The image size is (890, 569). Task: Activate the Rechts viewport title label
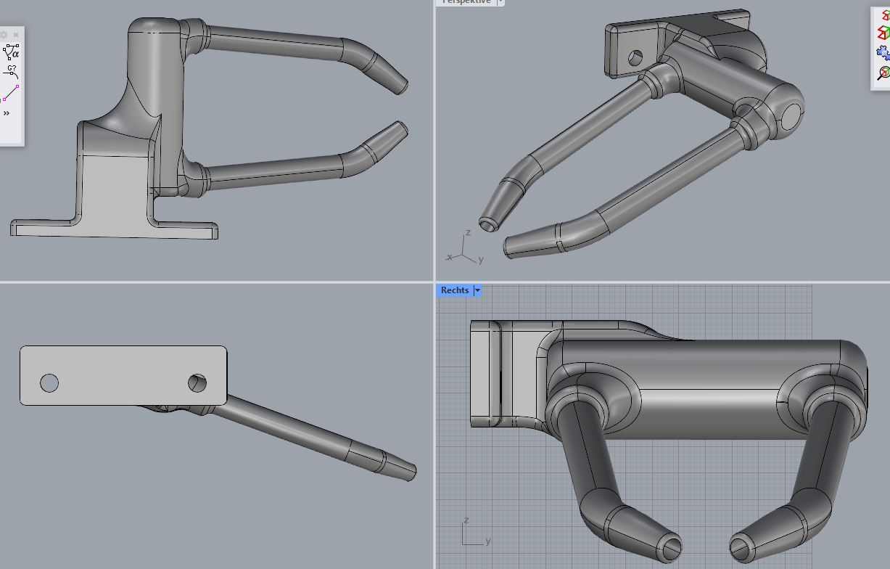tap(455, 290)
